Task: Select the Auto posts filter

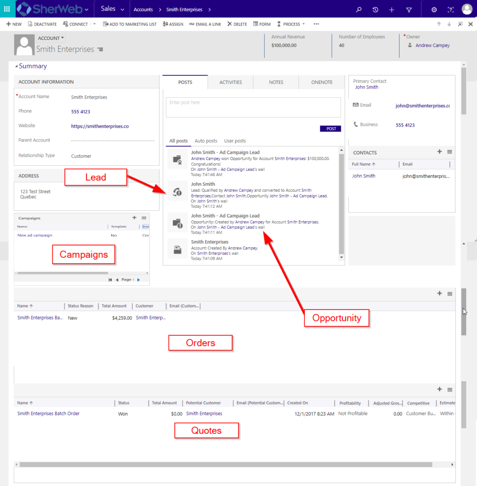Action: (x=206, y=141)
